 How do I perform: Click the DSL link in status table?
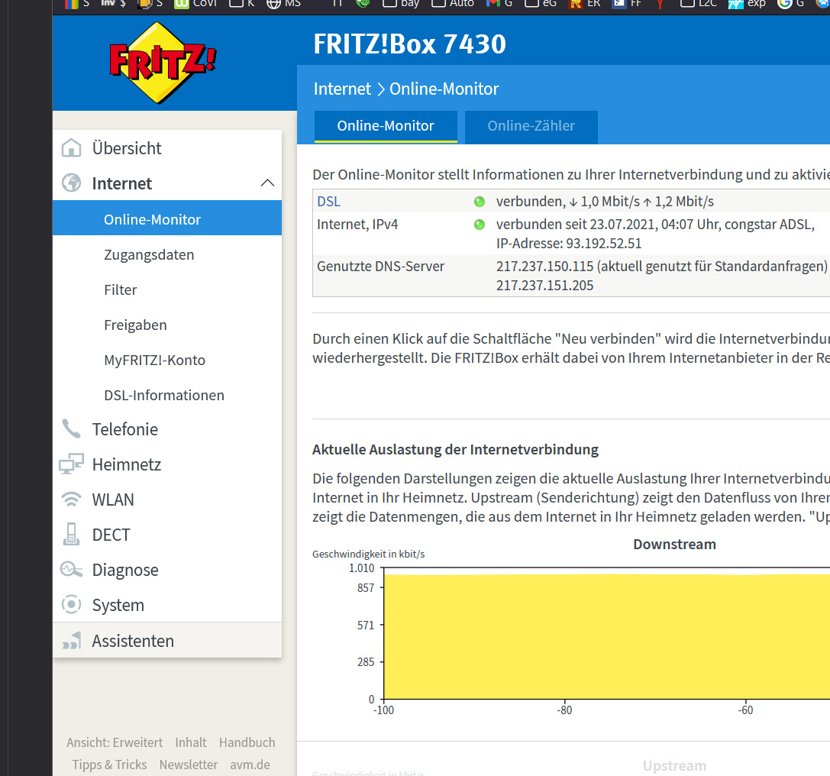328,202
